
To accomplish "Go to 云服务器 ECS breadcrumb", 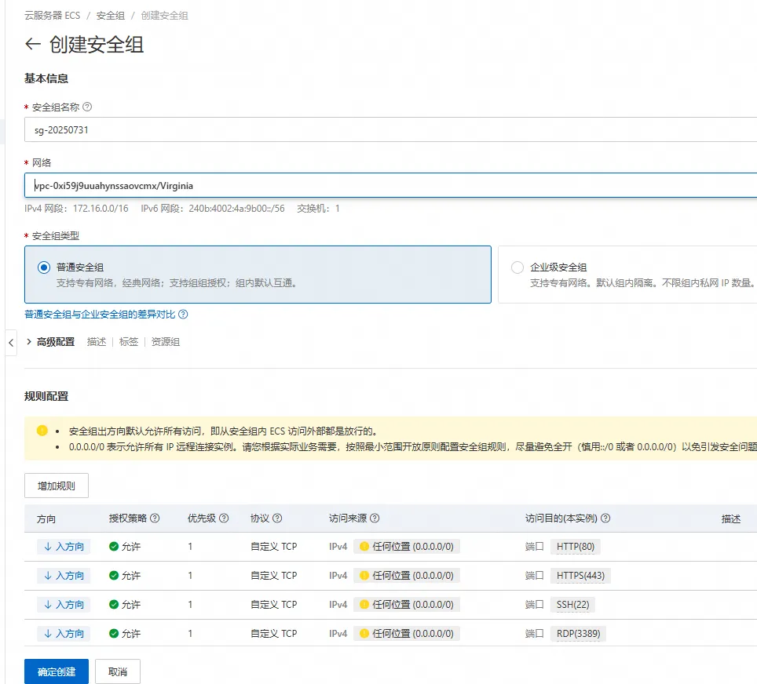I will pyautogui.click(x=53, y=16).
